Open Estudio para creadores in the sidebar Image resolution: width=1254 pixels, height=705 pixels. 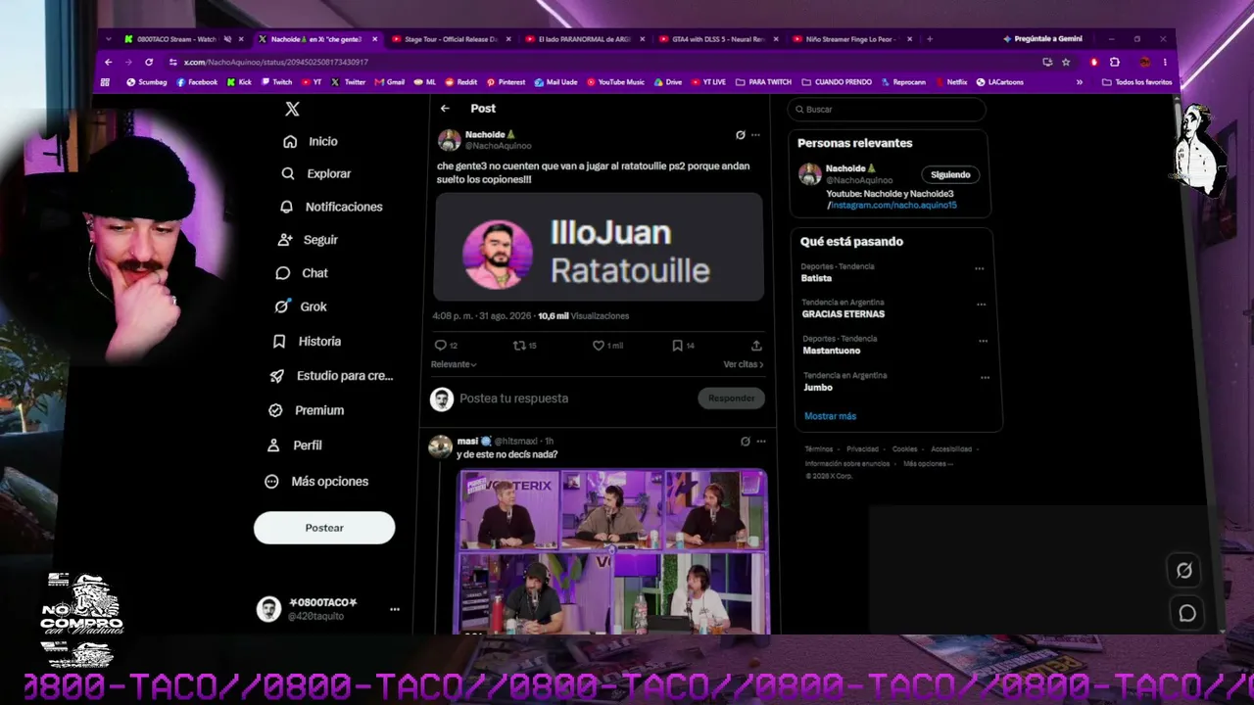pyautogui.click(x=331, y=376)
